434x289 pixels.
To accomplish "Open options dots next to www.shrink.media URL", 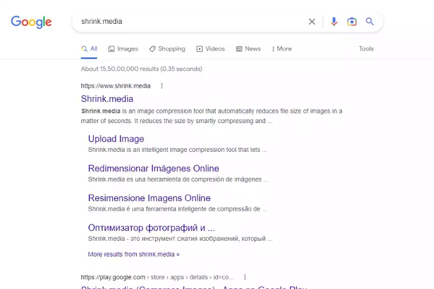I will [x=162, y=86].
